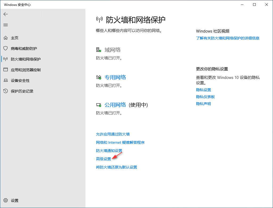Click the text 哪些人和哪些内容可以访问你的网络。
273x208 pixels.
point(129,31)
